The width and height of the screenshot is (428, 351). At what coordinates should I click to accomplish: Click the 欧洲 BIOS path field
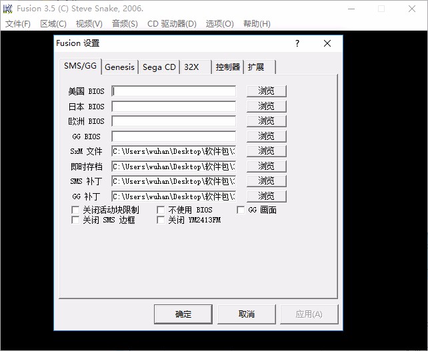(173, 121)
